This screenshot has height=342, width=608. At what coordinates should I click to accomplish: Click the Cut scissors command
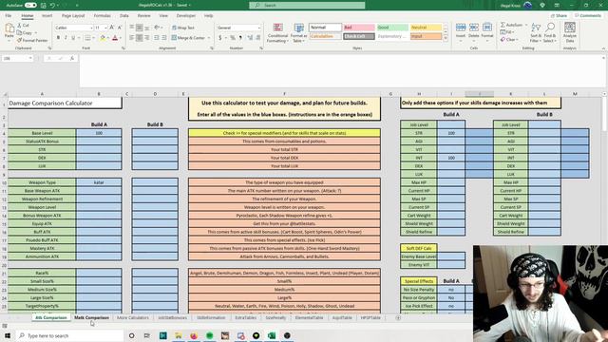(x=23, y=26)
